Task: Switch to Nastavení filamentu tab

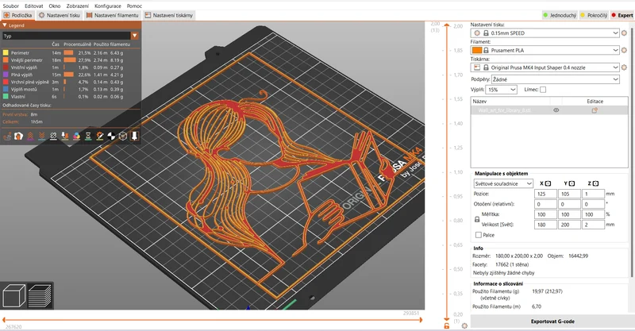Action: pyautogui.click(x=113, y=15)
